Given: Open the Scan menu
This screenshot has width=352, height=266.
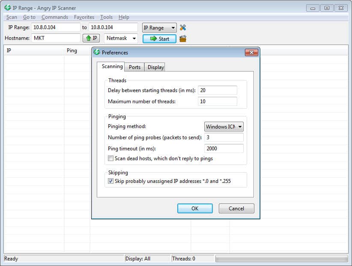Looking at the screenshot, I should (x=12, y=17).
